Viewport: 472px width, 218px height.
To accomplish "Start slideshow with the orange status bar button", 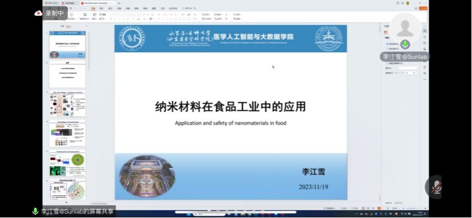I will point(379,208).
